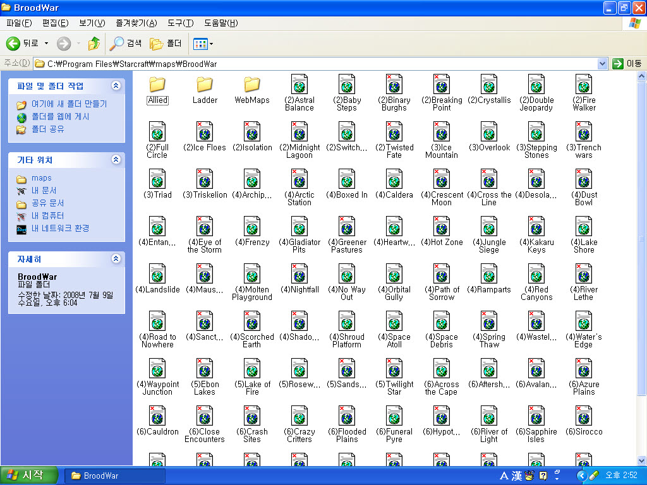
Task: Click the language bar 漢 Hanja icon
Action: point(517,476)
